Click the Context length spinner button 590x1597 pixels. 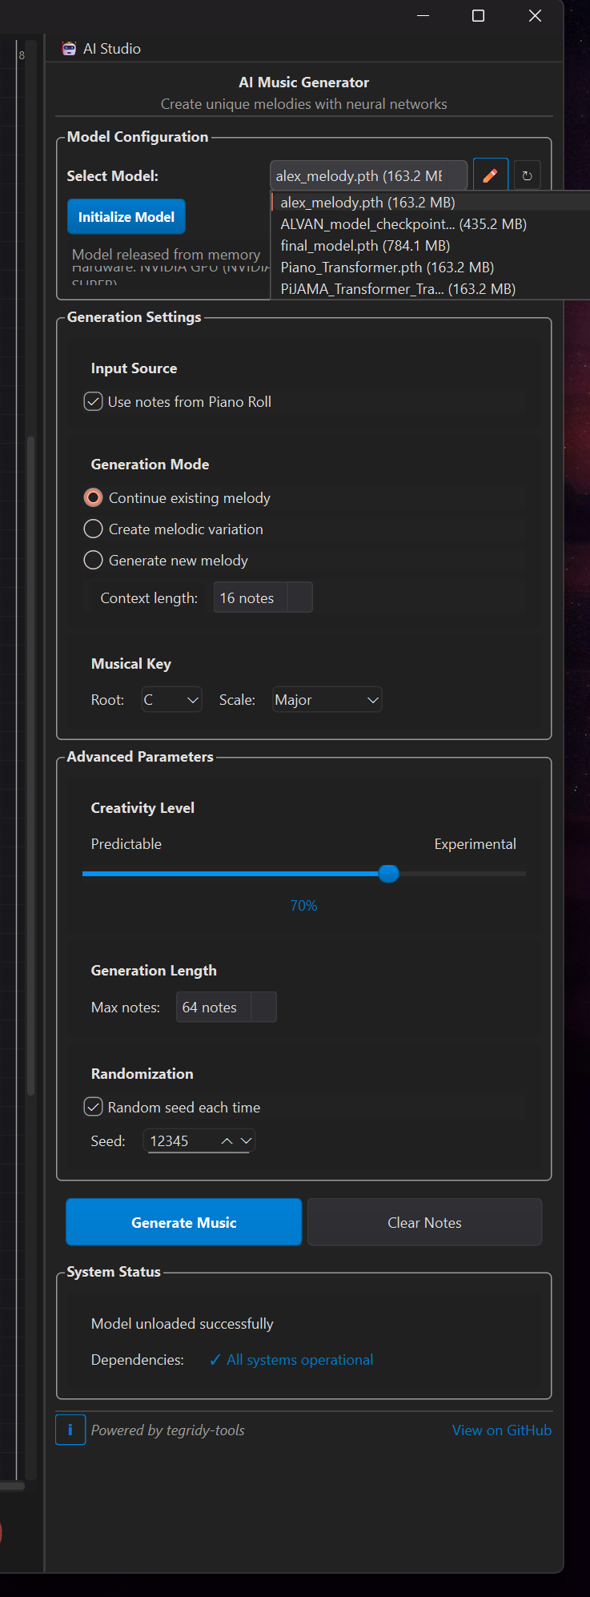299,597
